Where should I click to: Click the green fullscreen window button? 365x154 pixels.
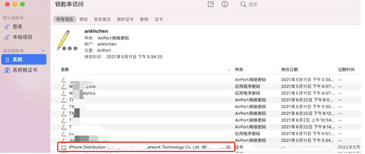point(22,4)
